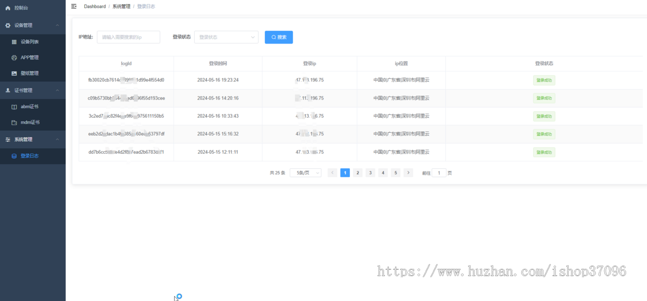Open 控制台 menu item
Viewport: 647px width, 301px height.
(33, 8)
